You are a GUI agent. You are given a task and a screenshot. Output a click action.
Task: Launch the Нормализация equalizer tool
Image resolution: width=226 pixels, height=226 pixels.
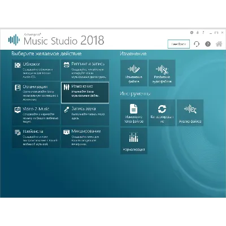click(134, 141)
